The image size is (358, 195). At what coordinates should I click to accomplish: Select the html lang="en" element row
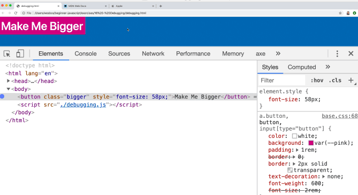32,73
